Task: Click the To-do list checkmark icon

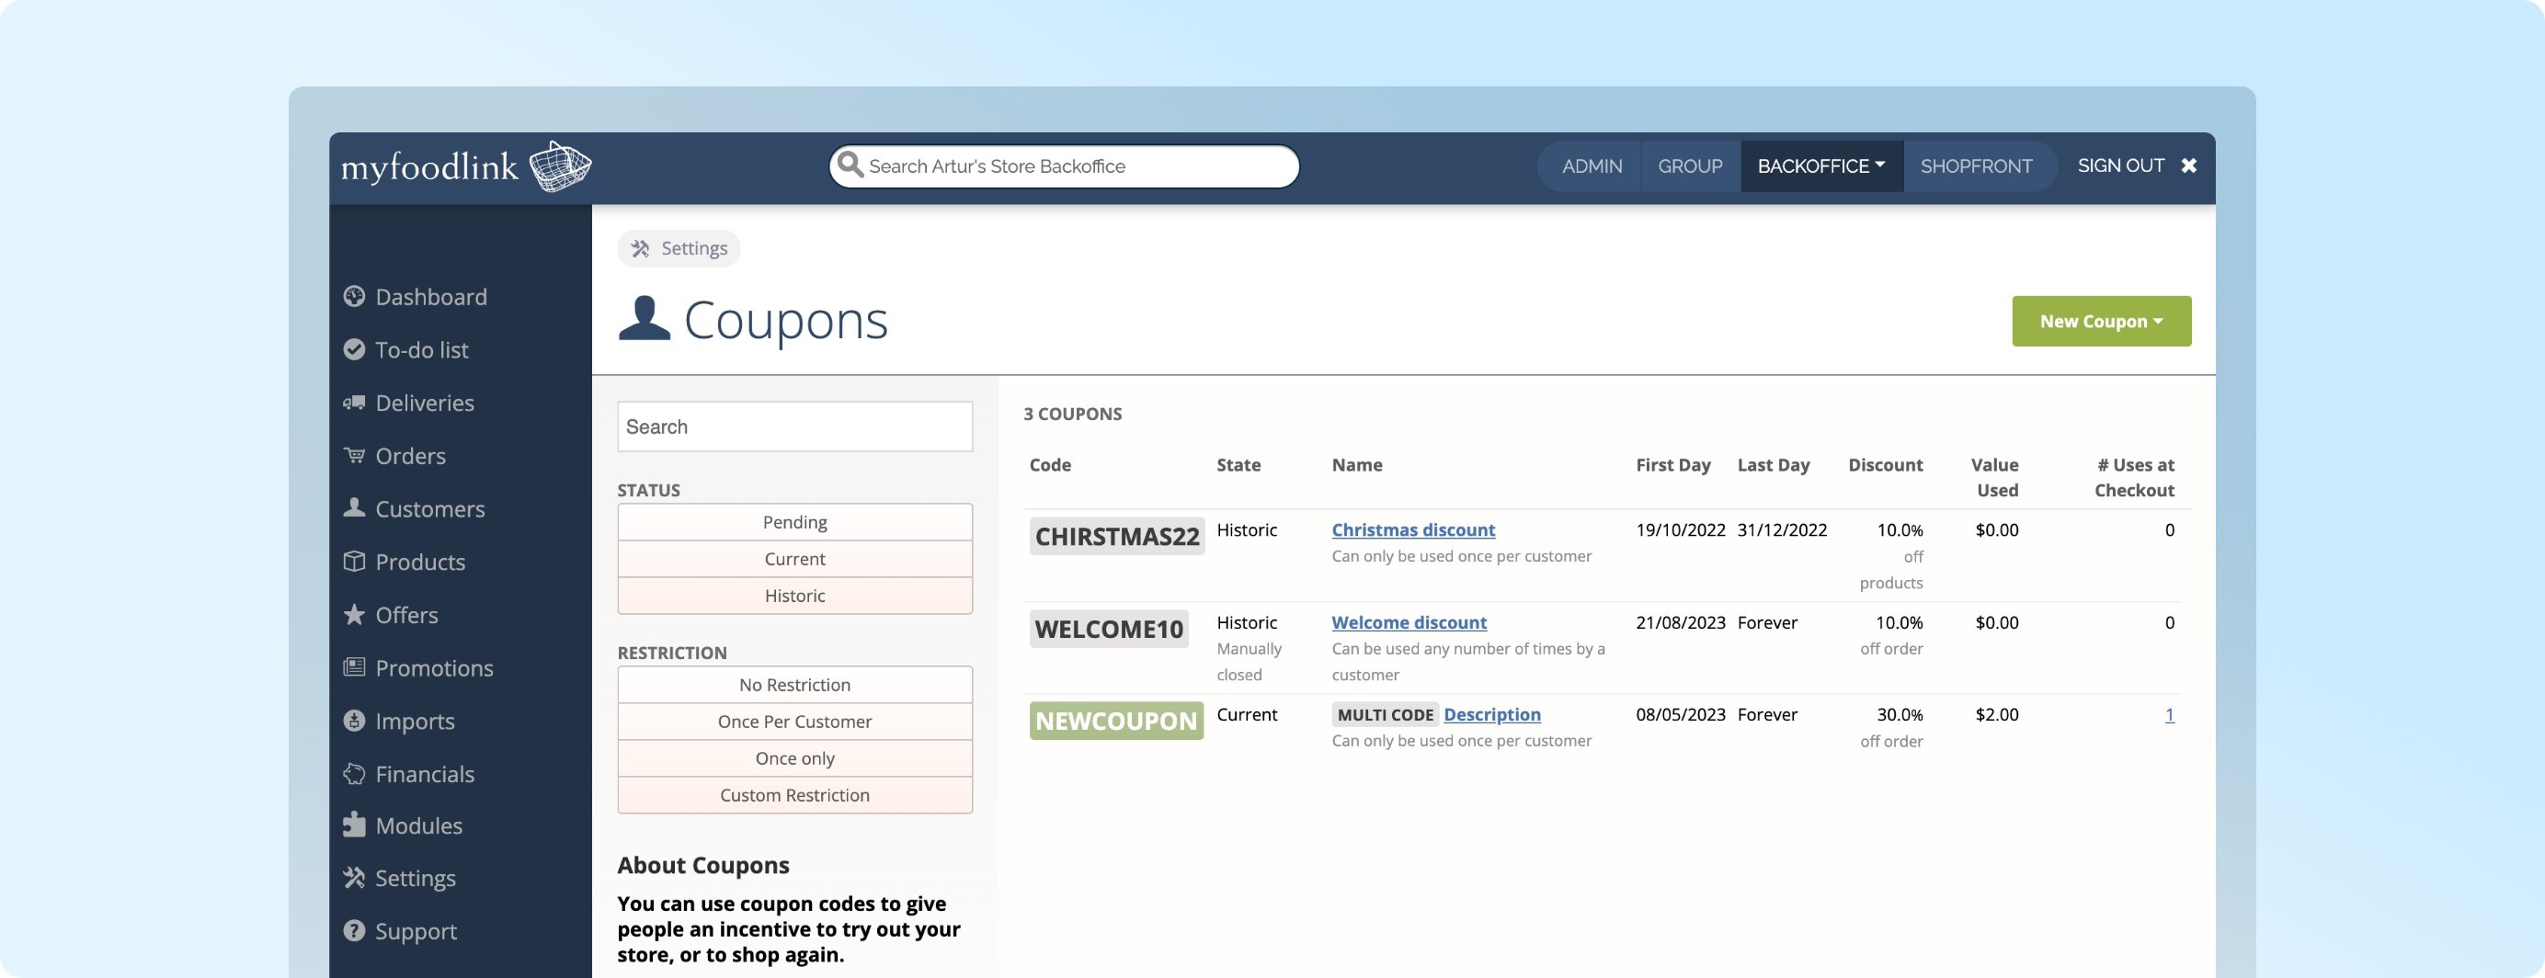Action: coord(354,349)
